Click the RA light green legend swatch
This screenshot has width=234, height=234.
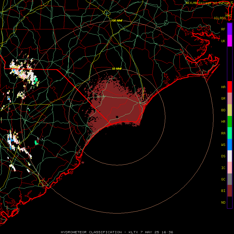tap(230, 133)
